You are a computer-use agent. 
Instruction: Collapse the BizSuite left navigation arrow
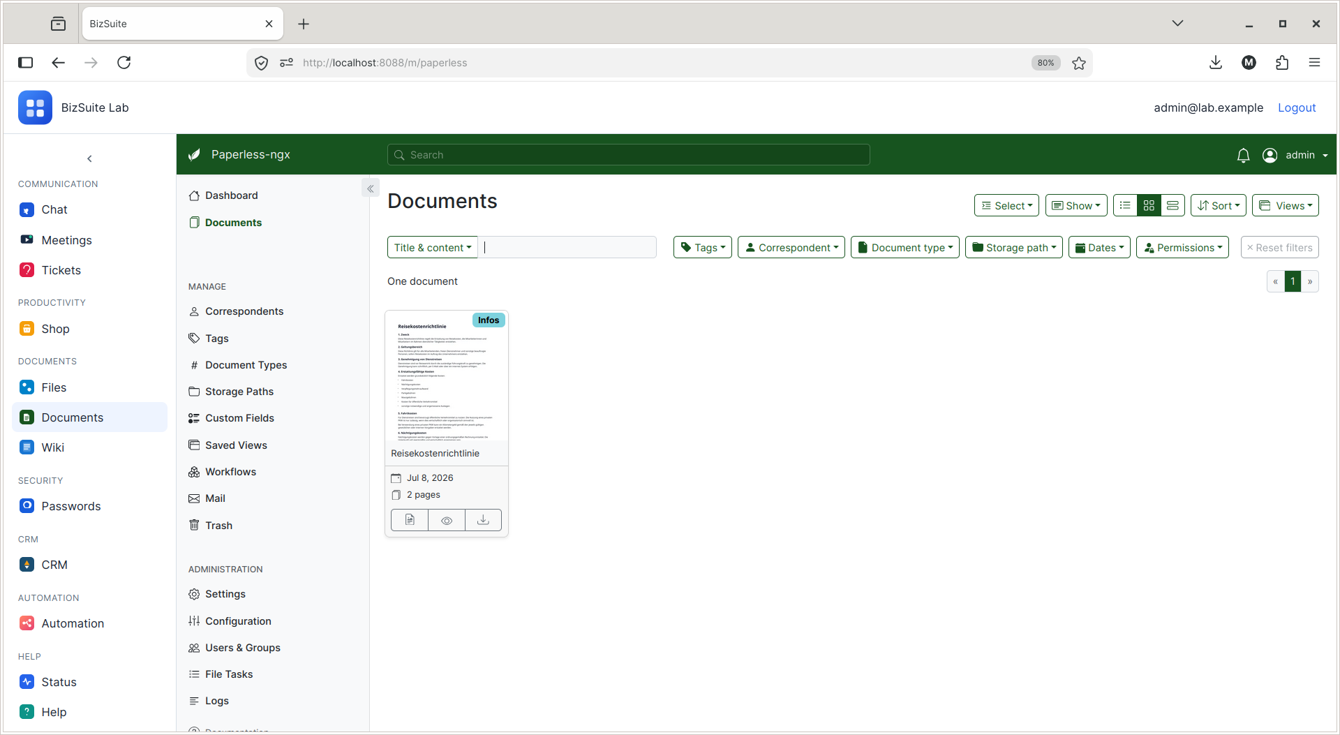pos(89,158)
